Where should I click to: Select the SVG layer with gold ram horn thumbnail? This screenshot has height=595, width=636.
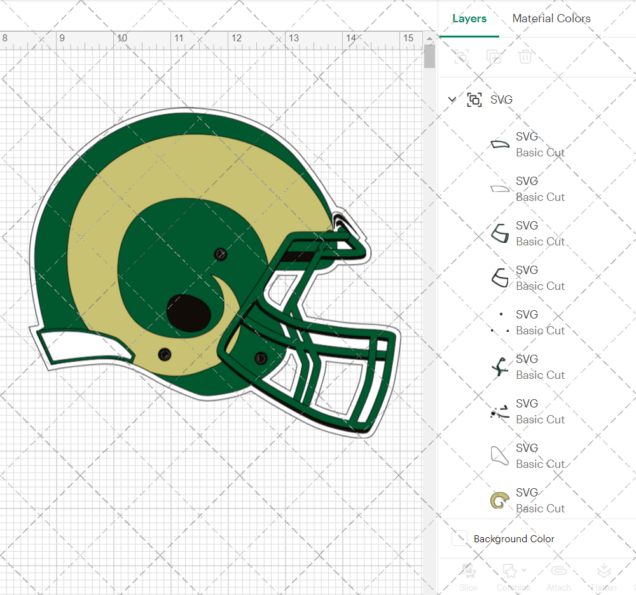pos(537,501)
